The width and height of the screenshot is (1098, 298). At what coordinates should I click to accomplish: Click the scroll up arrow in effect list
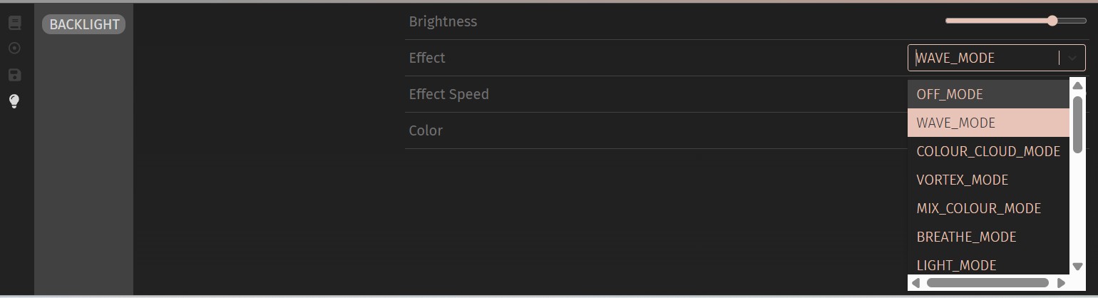click(x=1077, y=86)
